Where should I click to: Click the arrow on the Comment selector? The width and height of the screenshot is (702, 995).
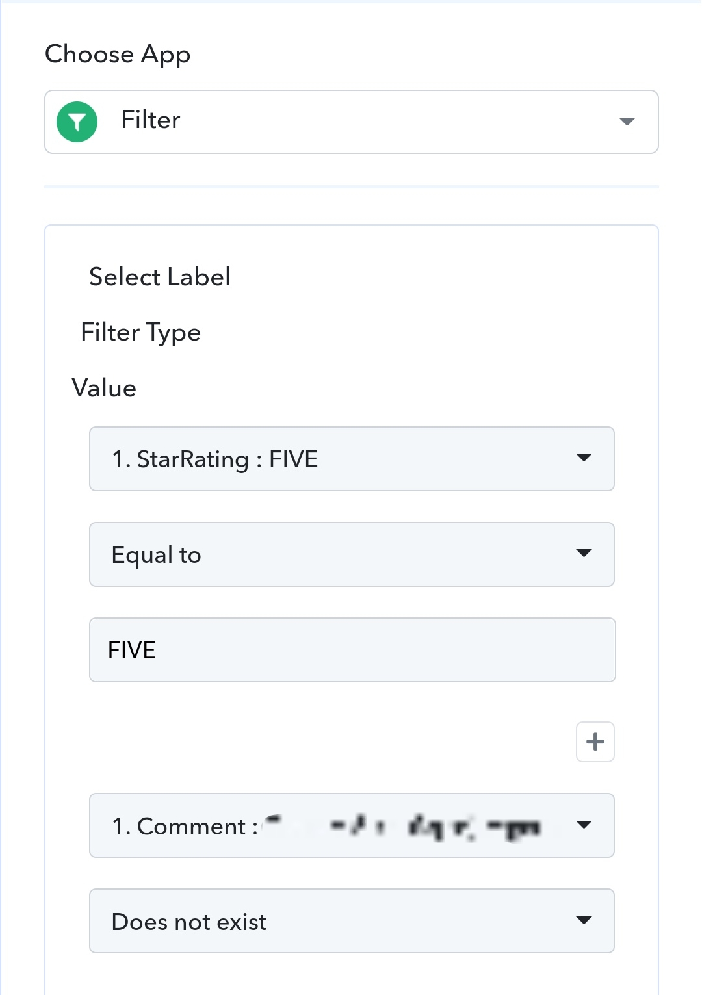[584, 825]
